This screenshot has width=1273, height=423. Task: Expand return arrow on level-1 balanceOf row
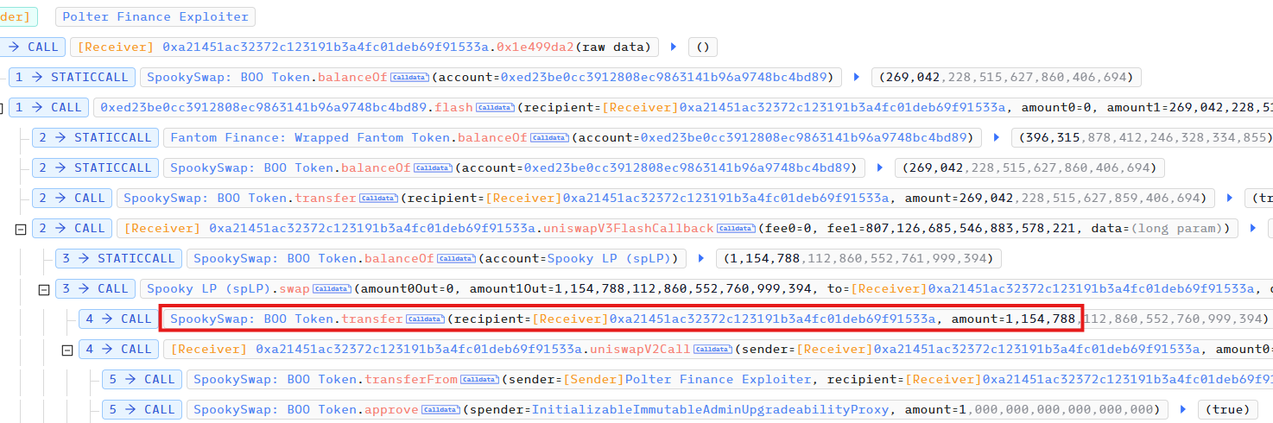[857, 77]
